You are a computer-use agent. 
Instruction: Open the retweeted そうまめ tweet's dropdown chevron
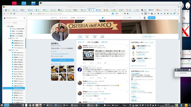127,68
